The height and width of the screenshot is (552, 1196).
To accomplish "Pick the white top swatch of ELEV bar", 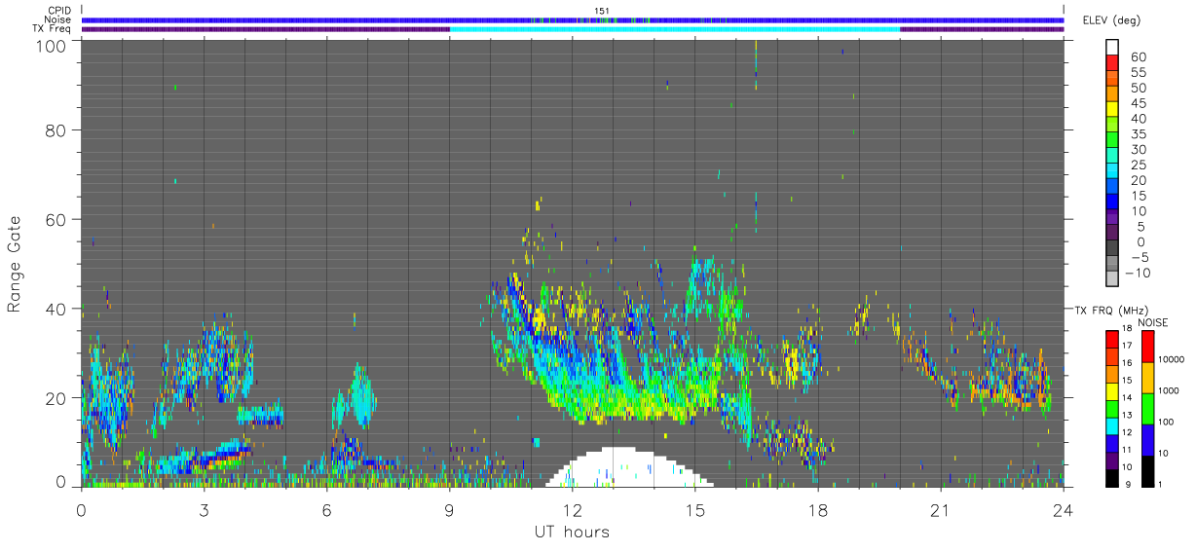I will 1113,48.
